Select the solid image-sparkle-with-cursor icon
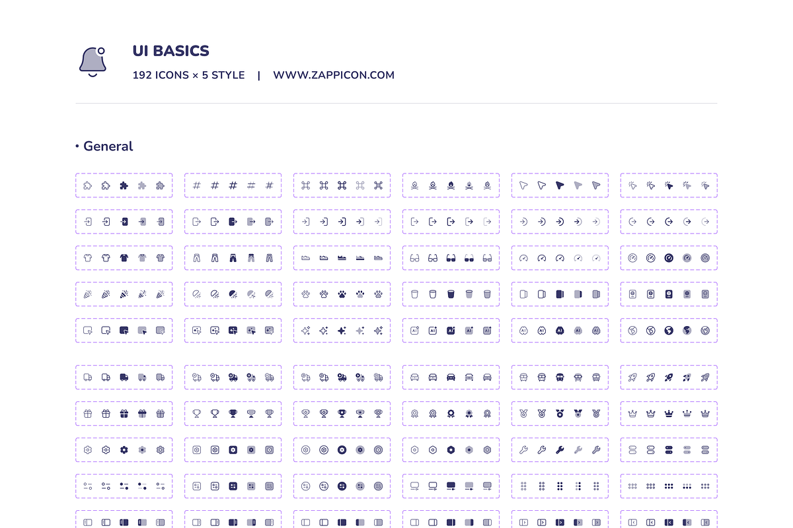 pos(233,331)
